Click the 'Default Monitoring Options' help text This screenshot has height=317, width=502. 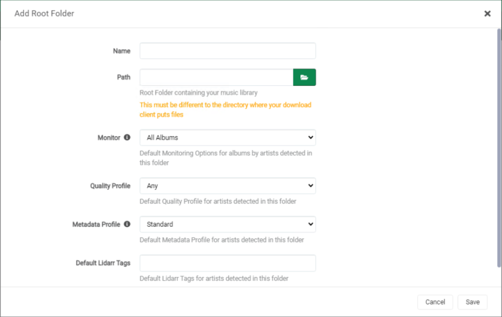[x=226, y=158]
